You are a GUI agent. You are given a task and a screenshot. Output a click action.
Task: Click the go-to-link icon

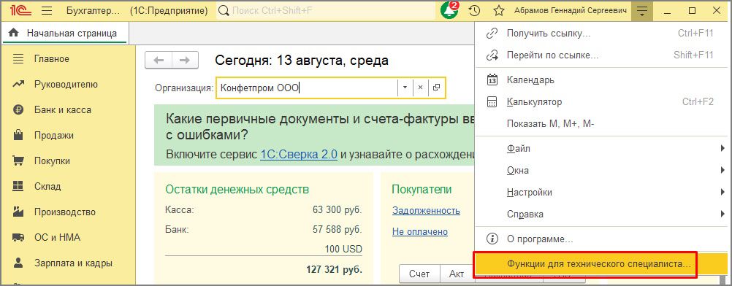click(x=492, y=55)
